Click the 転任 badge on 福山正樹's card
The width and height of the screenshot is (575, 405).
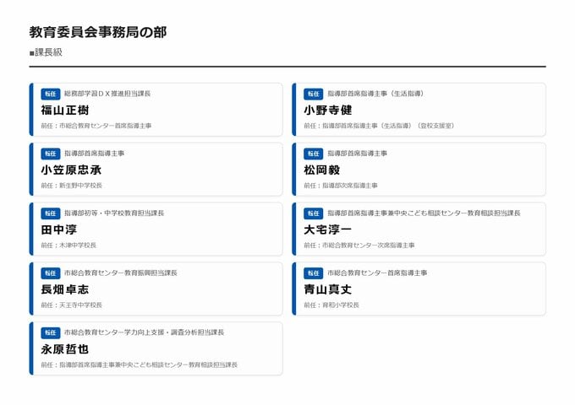(50, 94)
